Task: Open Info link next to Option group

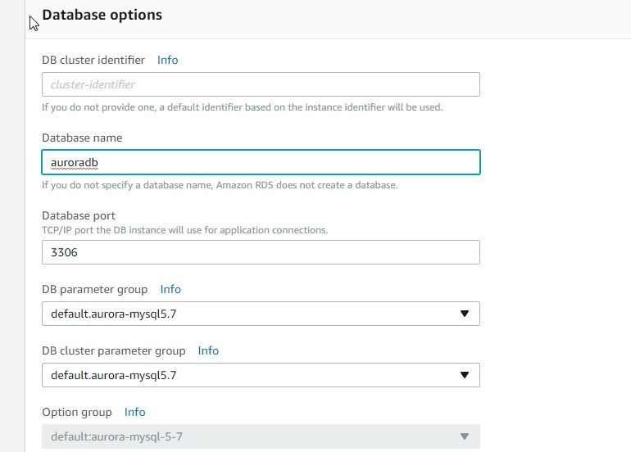Action: [x=135, y=412]
